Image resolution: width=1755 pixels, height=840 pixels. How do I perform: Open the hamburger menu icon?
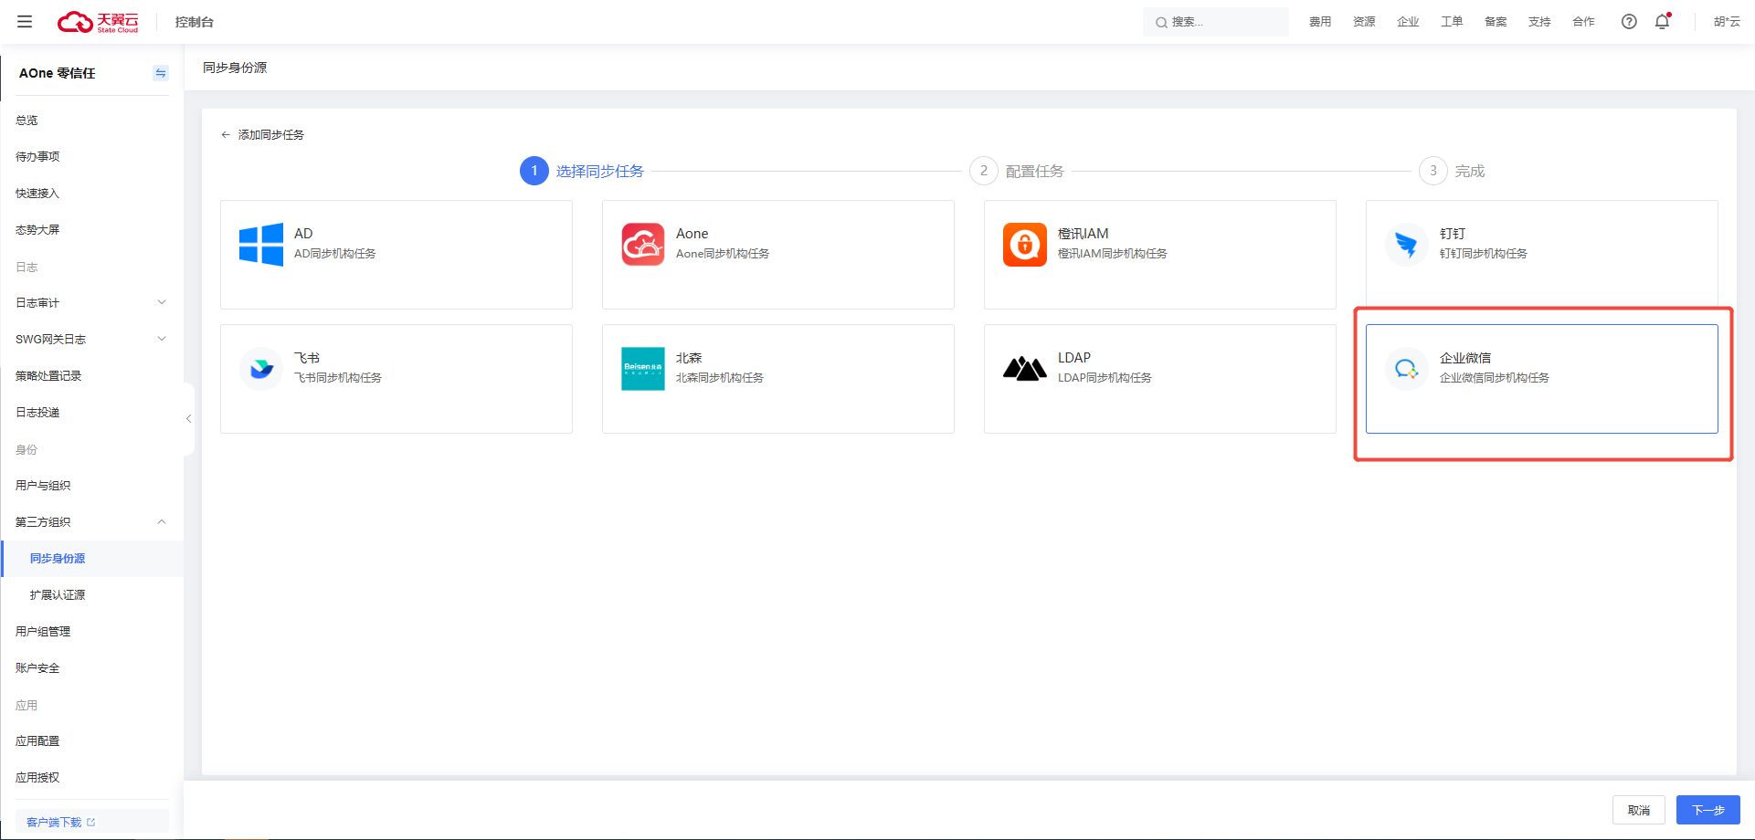(25, 22)
